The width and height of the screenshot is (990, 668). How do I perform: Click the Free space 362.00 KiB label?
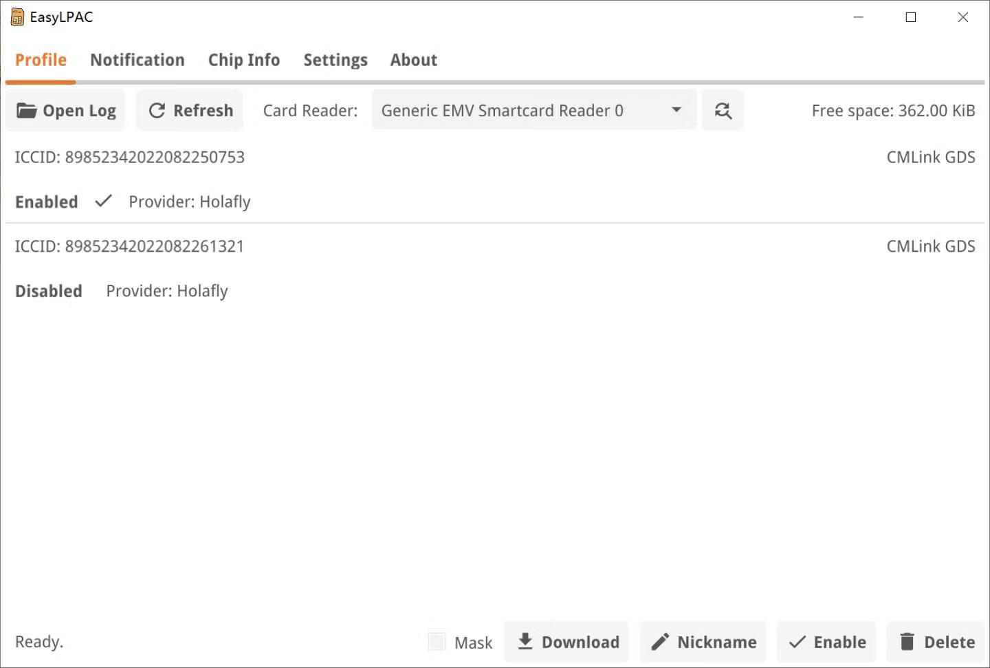point(892,111)
